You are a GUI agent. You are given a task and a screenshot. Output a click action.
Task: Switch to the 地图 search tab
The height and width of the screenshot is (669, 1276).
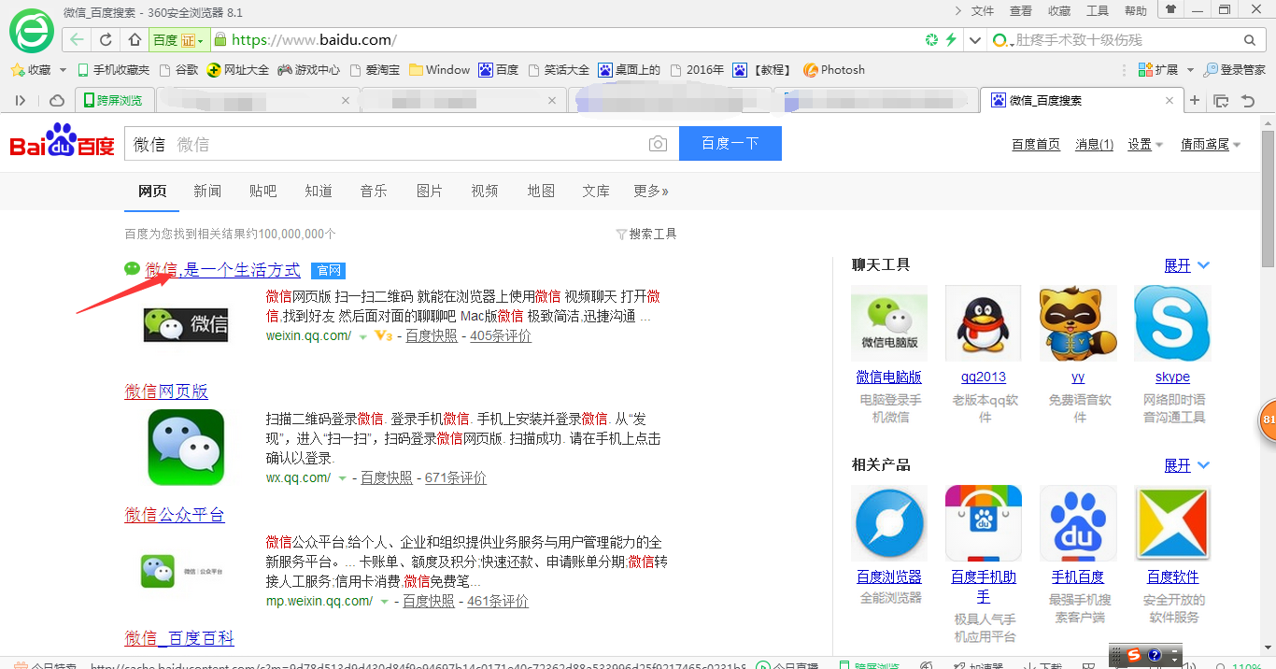pos(541,192)
